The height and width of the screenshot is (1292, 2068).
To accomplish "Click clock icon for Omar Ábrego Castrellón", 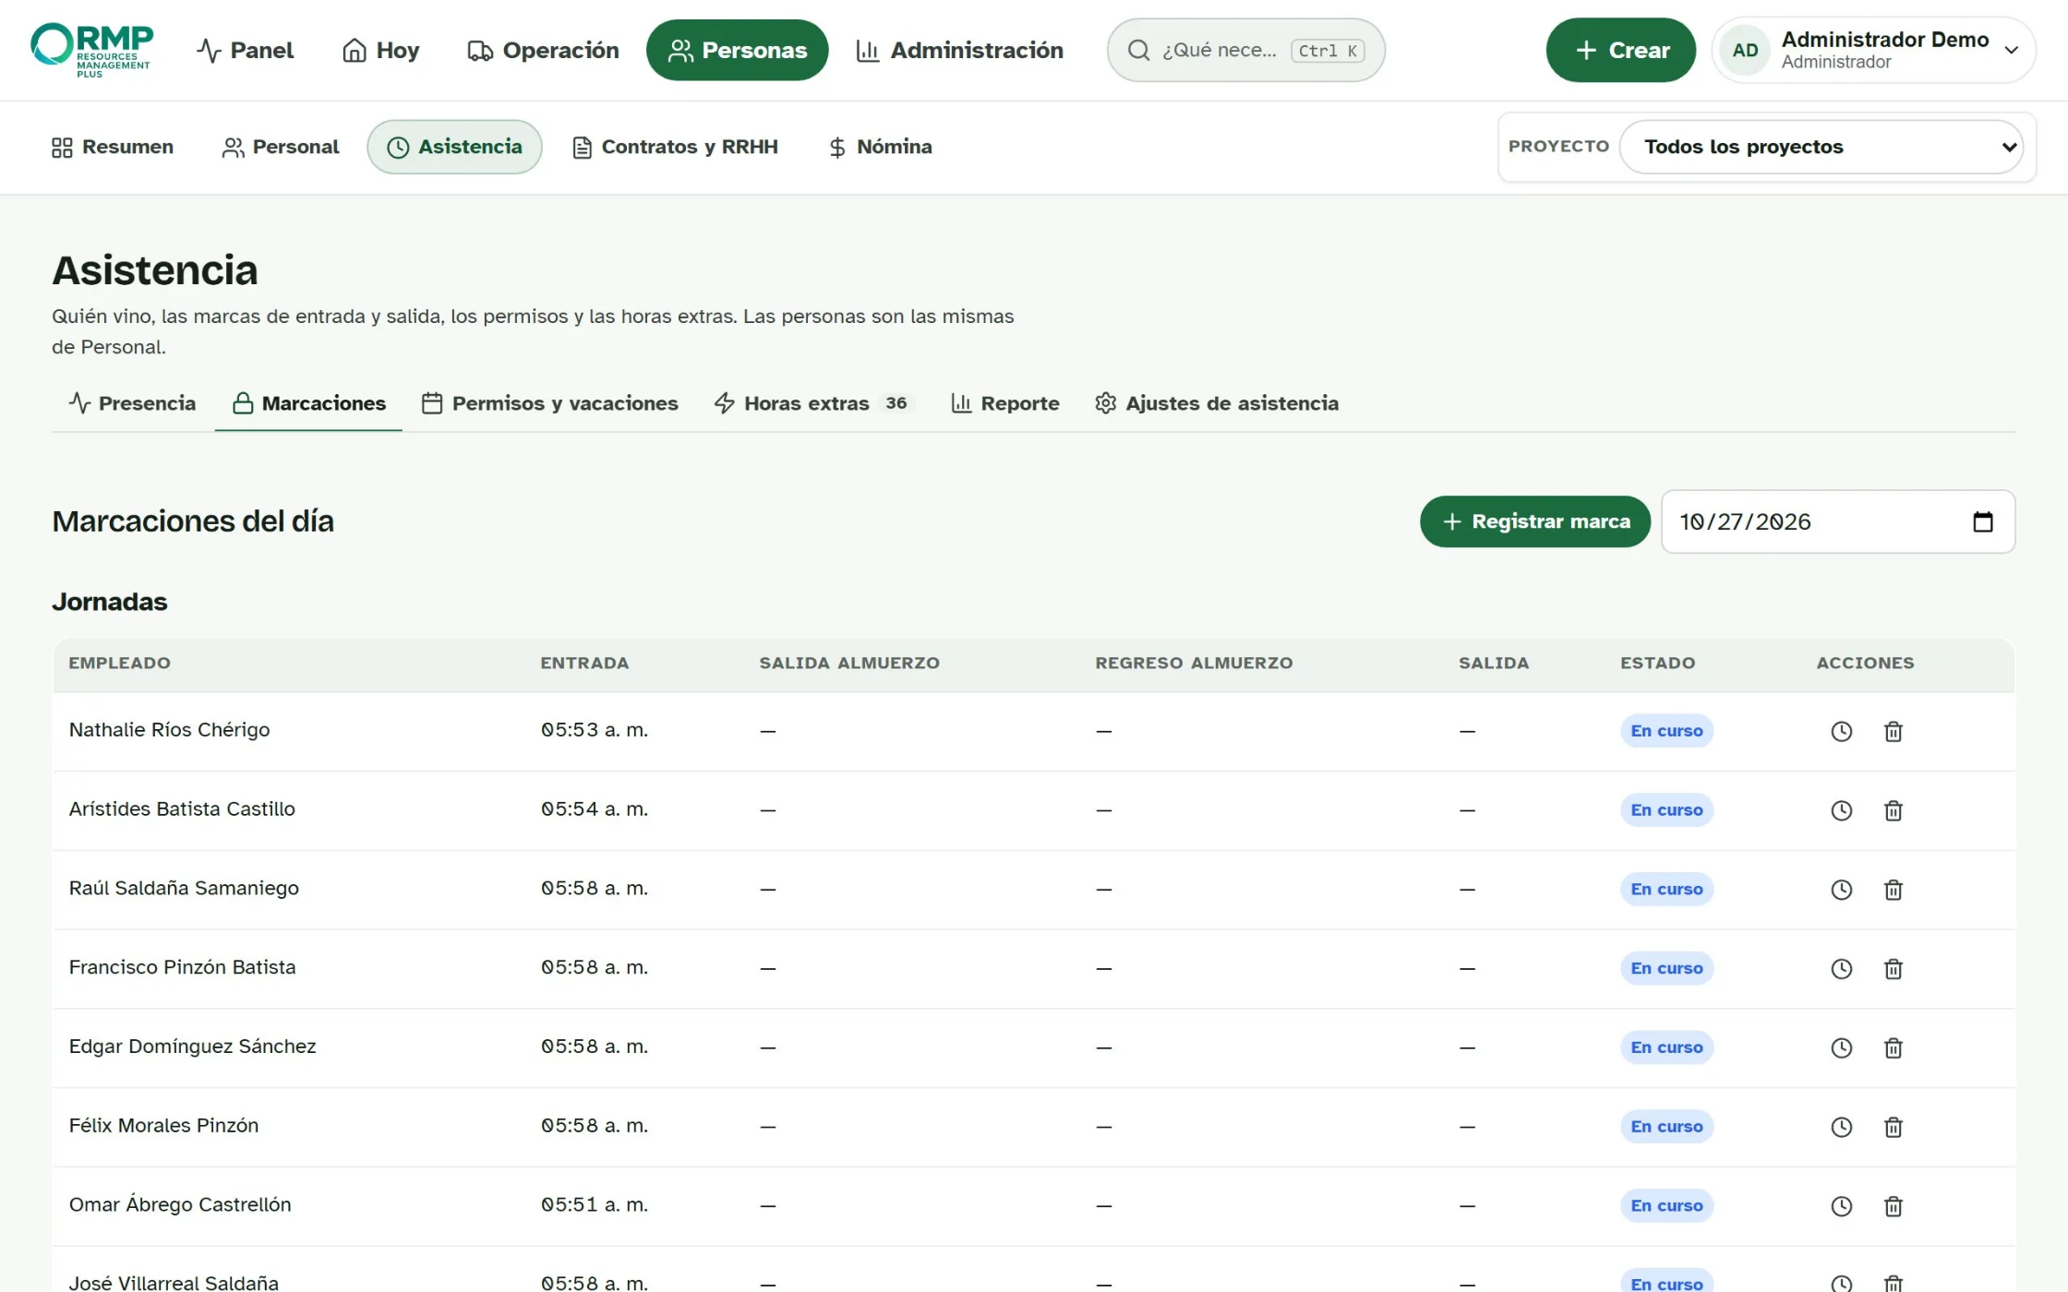I will click(x=1841, y=1206).
